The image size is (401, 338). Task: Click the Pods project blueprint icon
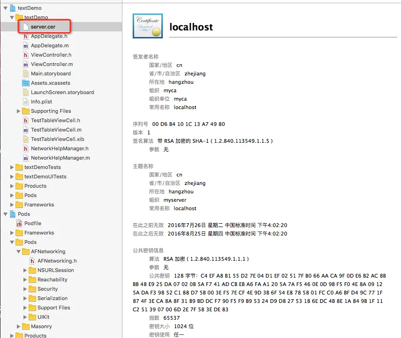[13, 214]
